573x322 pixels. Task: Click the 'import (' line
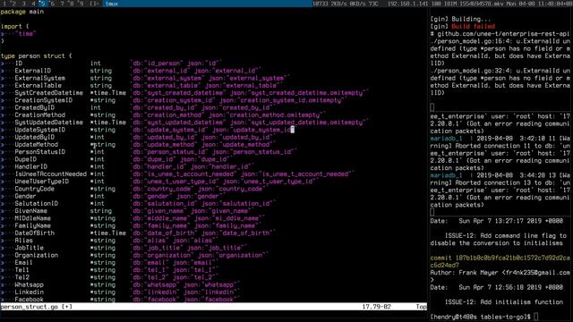[14, 26]
